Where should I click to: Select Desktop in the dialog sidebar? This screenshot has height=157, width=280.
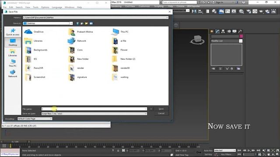coord(13,42)
